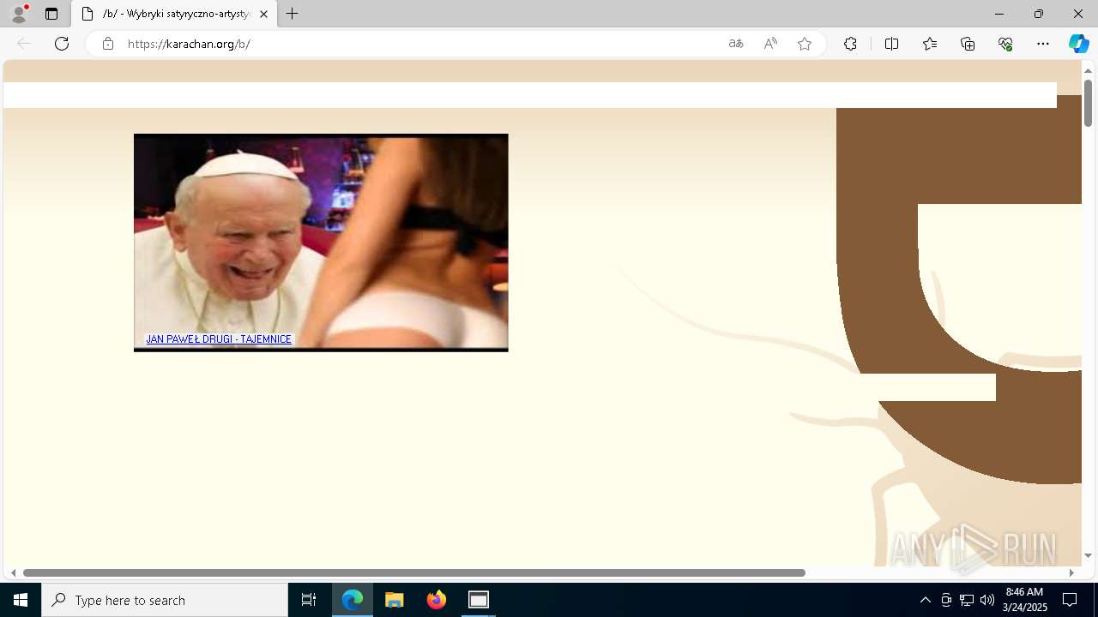Open the Extensions puzzle icon
1098x617 pixels.
pos(850,44)
